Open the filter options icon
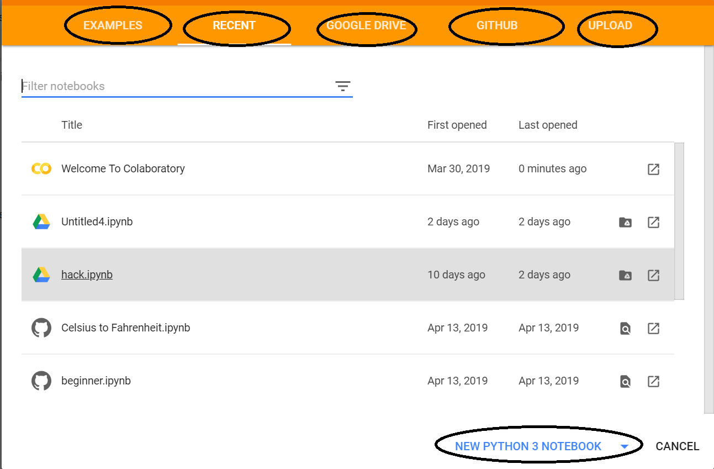Screen dimensions: 714x469 [343, 86]
